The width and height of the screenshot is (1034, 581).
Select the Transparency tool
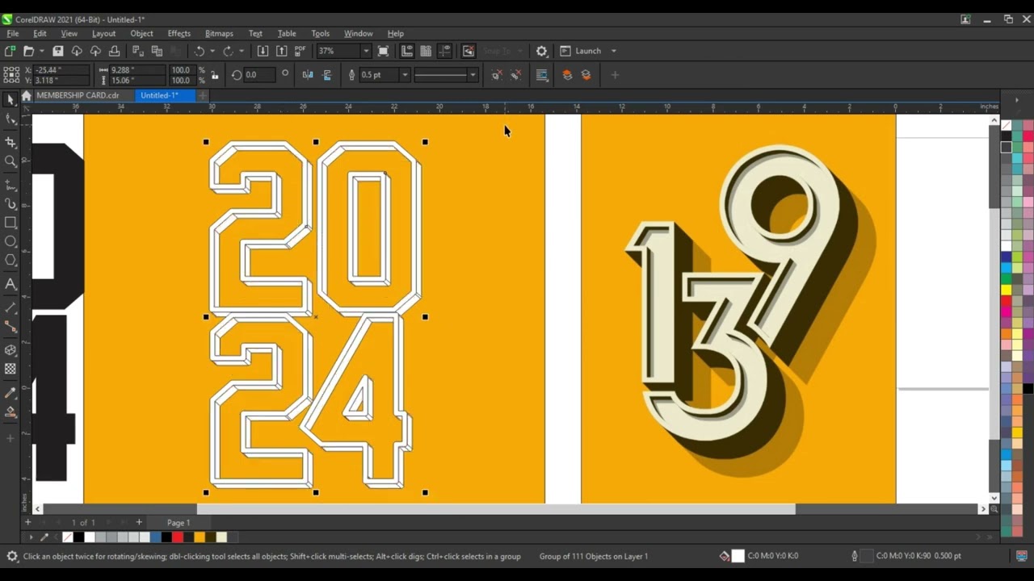tap(11, 369)
